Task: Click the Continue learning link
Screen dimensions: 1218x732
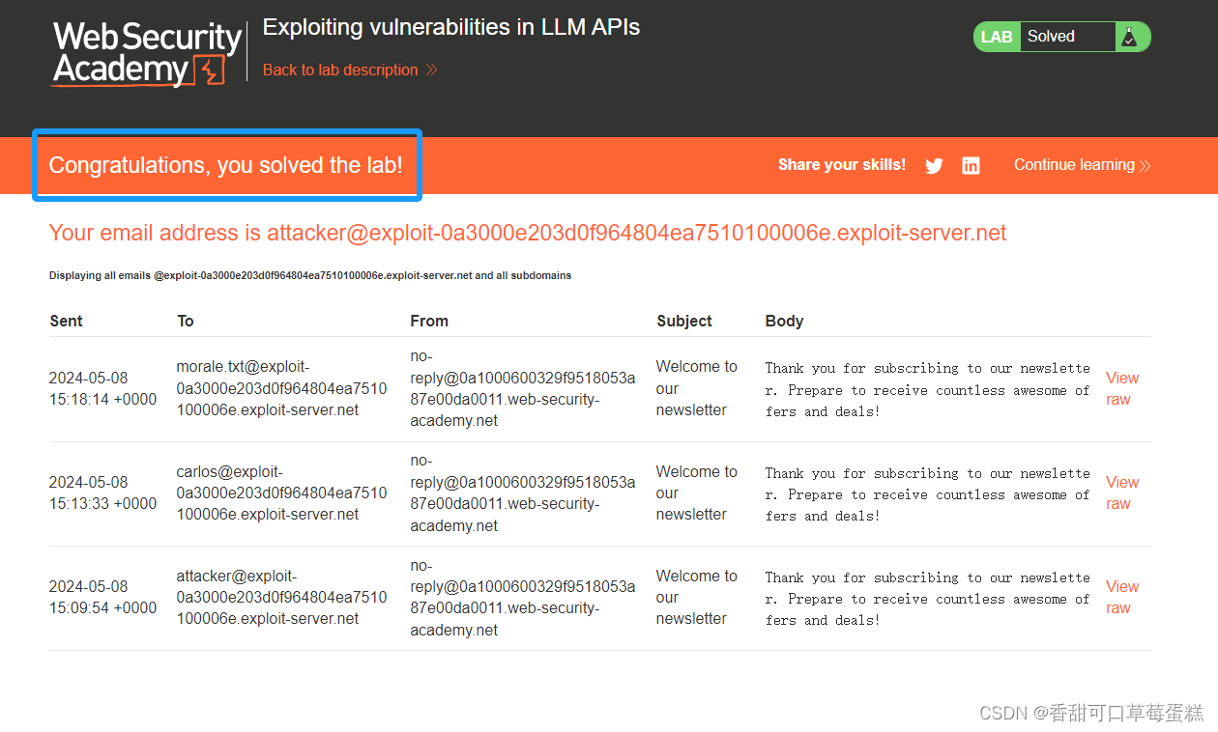Action: click(1082, 165)
